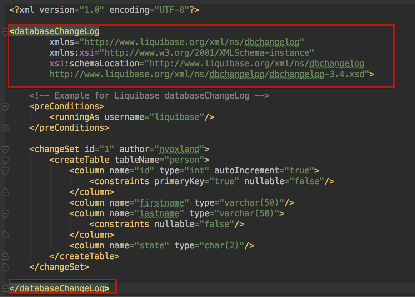Image resolution: width=415 pixels, height=297 pixels.
Task: Collapse the createTable block fold marker
Action: (x=5, y=160)
